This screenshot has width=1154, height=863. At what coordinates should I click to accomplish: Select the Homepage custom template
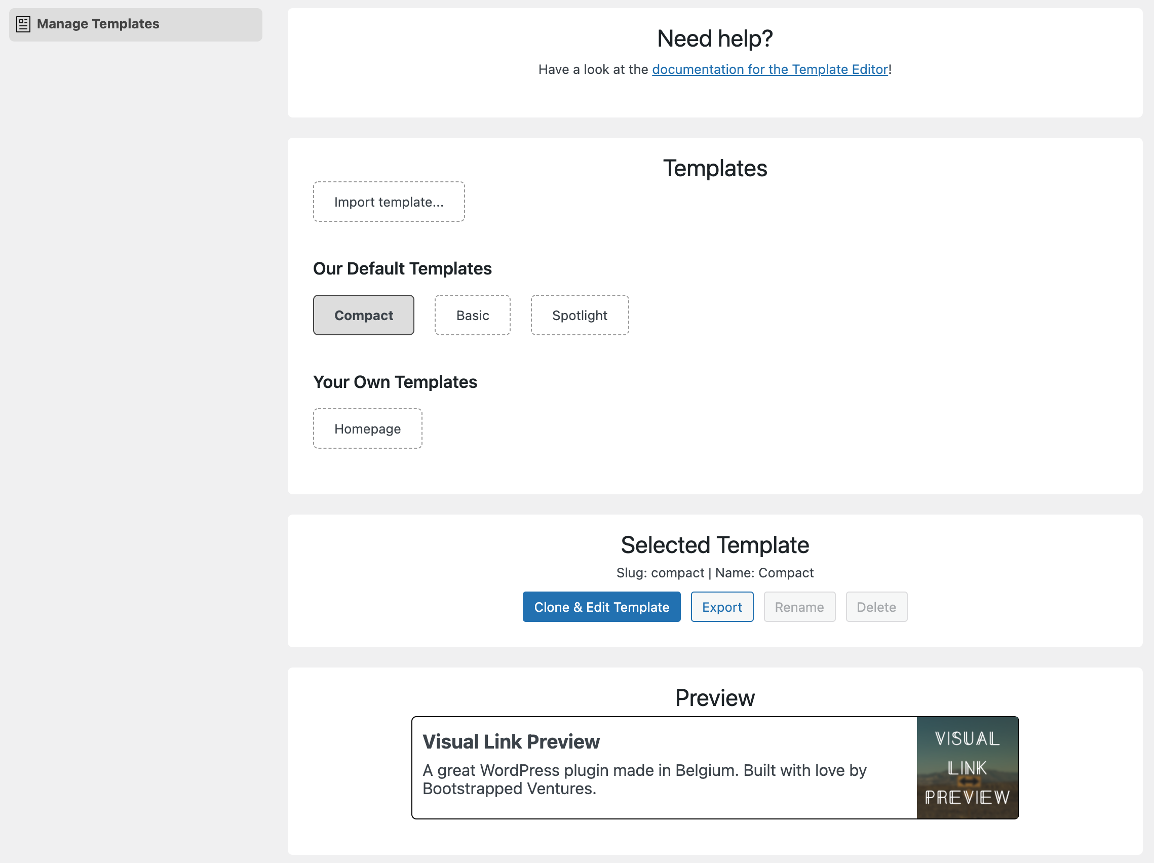[367, 428]
